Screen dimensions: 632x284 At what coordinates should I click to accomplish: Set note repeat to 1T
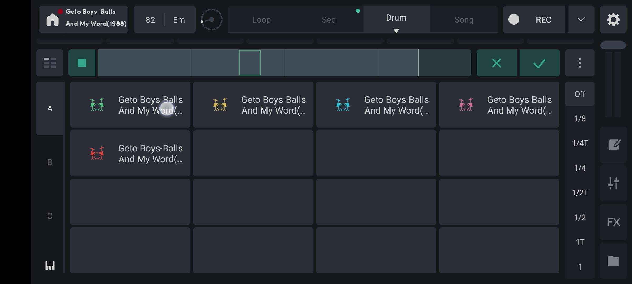(x=580, y=242)
